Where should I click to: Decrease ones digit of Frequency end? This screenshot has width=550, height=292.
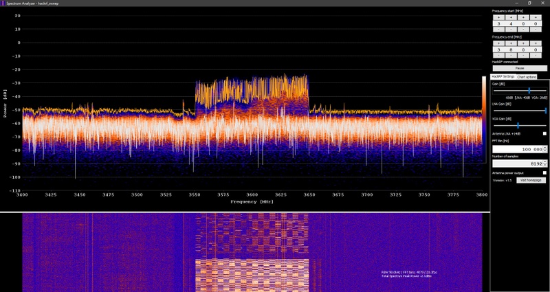pyautogui.click(x=536, y=56)
